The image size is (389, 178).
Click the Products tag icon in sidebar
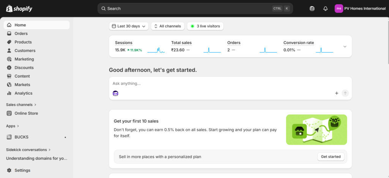coord(9,42)
